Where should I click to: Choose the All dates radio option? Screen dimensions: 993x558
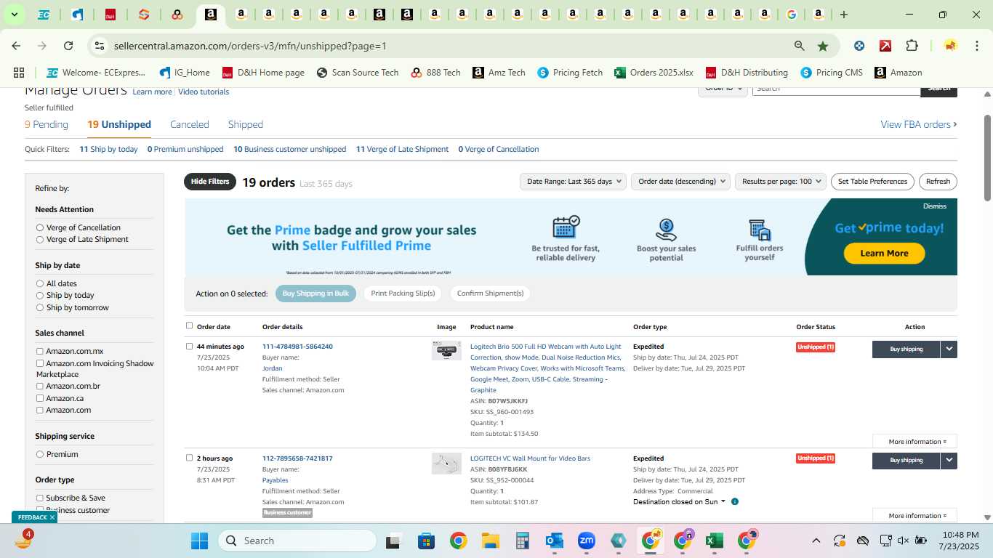pyautogui.click(x=40, y=283)
